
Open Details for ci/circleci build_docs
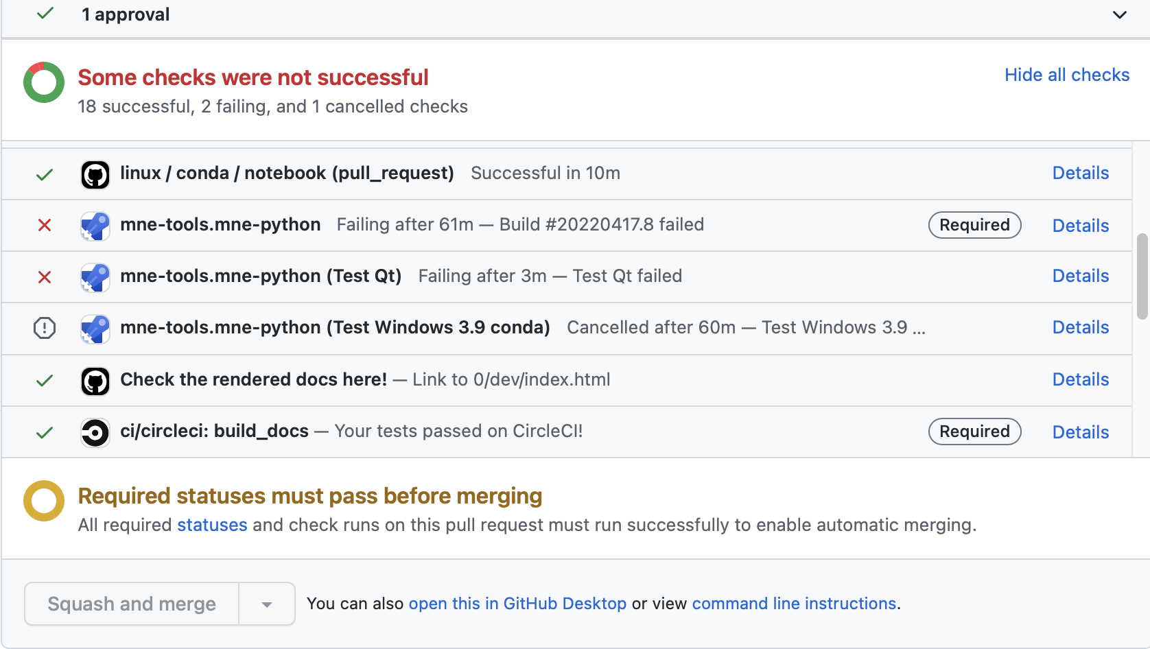point(1080,432)
